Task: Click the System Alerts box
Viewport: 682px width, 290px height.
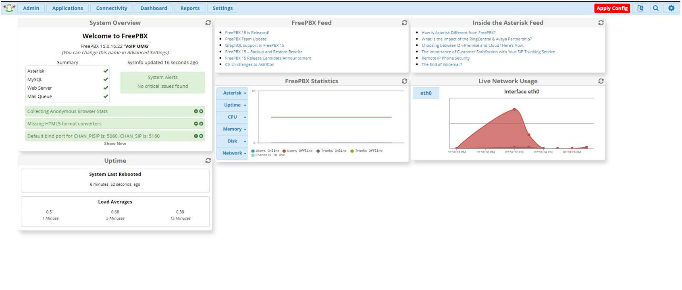Action: pyautogui.click(x=162, y=82)
